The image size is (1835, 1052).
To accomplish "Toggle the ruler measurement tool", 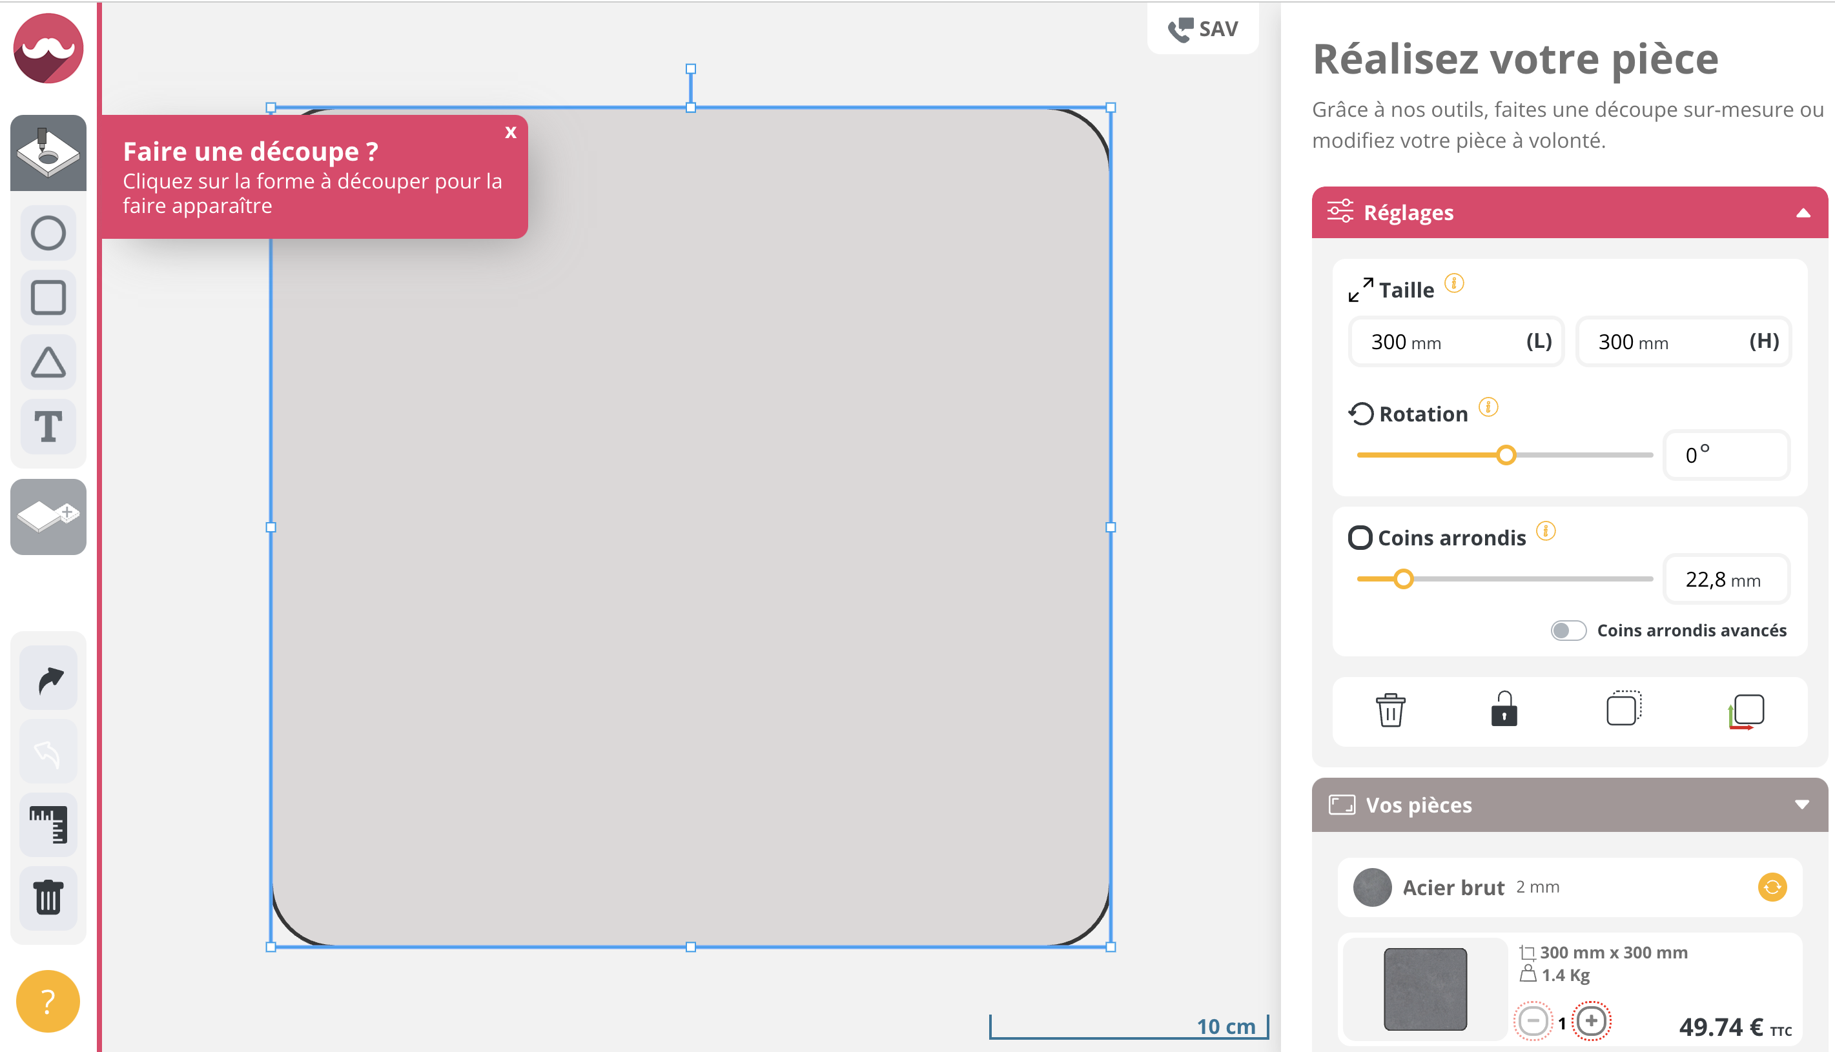I will click(48, 824).
